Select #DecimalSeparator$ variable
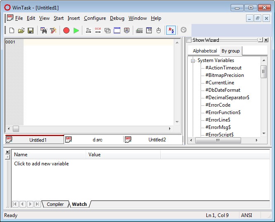This screenshot has height=222, width=275. pyautogui.click(x=227, y=98)
